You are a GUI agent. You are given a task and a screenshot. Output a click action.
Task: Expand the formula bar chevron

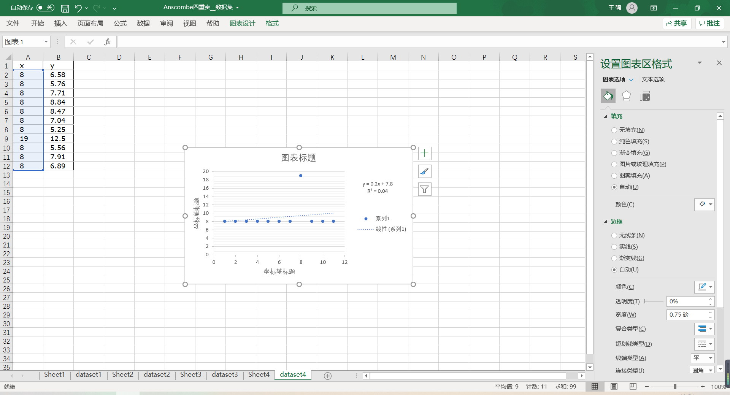724,42
